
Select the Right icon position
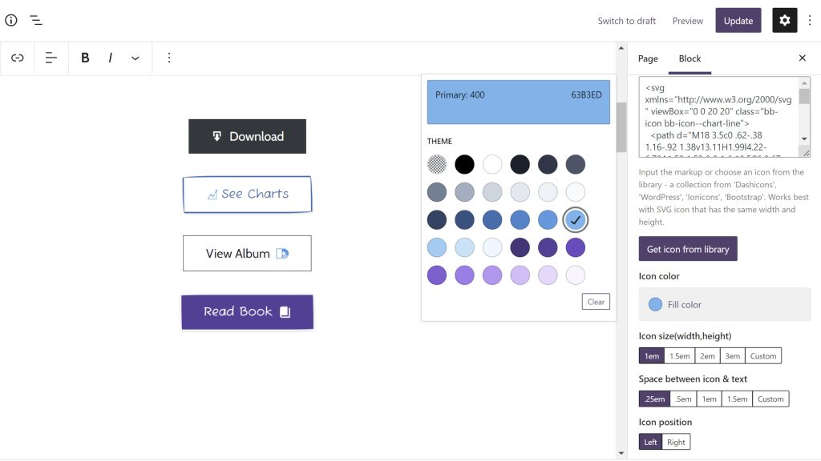tap(676, 441)
